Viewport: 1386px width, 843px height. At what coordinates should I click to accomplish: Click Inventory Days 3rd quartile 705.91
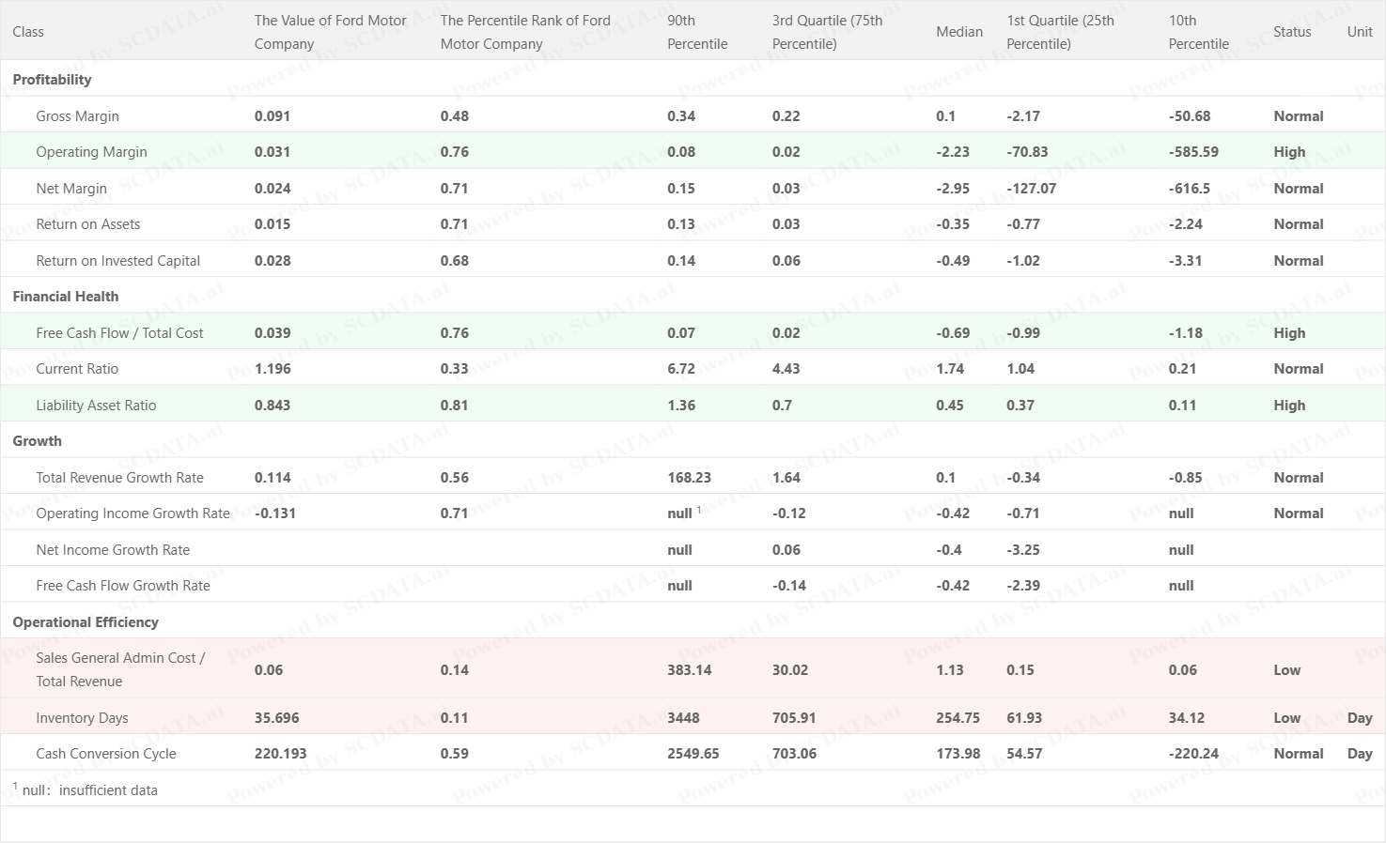(794, 718)
